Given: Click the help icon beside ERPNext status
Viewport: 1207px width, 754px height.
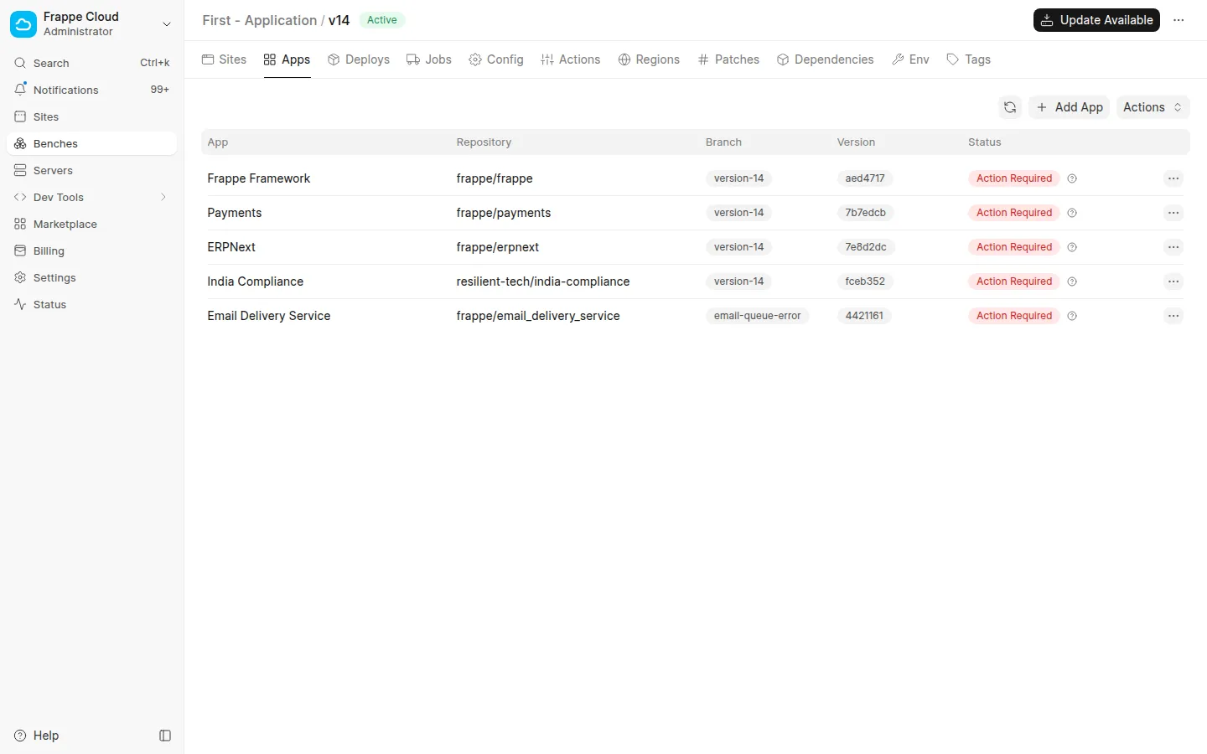Looking at the screenshot, I should 1072,247.
